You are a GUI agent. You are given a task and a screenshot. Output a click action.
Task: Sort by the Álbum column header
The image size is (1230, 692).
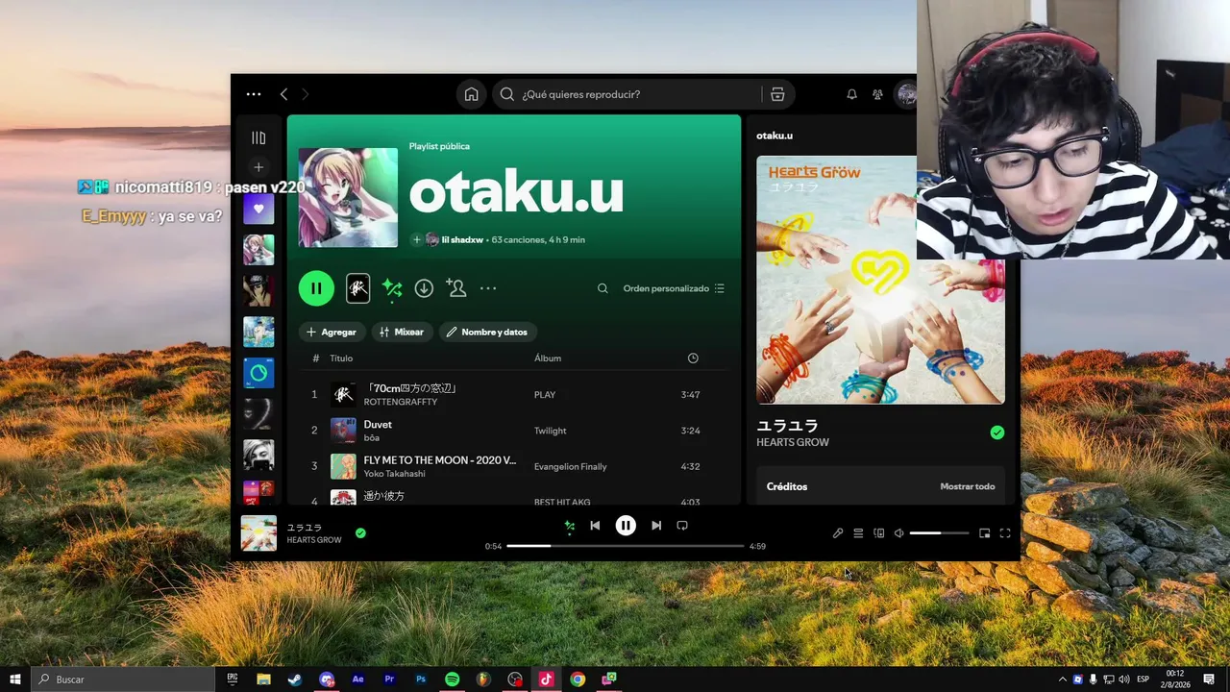pyautogui.click(x=548, y=358)
